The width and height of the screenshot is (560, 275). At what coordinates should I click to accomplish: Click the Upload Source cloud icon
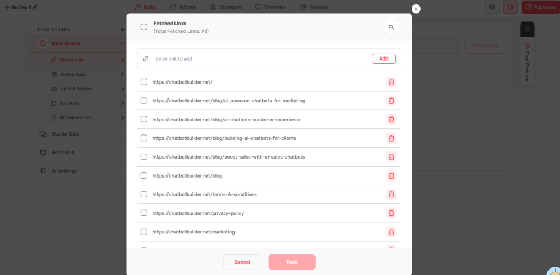point(54,89)
